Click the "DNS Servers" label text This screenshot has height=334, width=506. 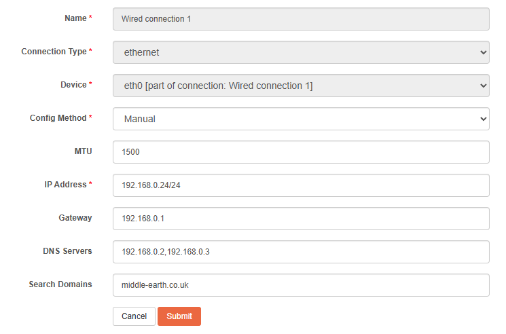(x=67, y=251)
